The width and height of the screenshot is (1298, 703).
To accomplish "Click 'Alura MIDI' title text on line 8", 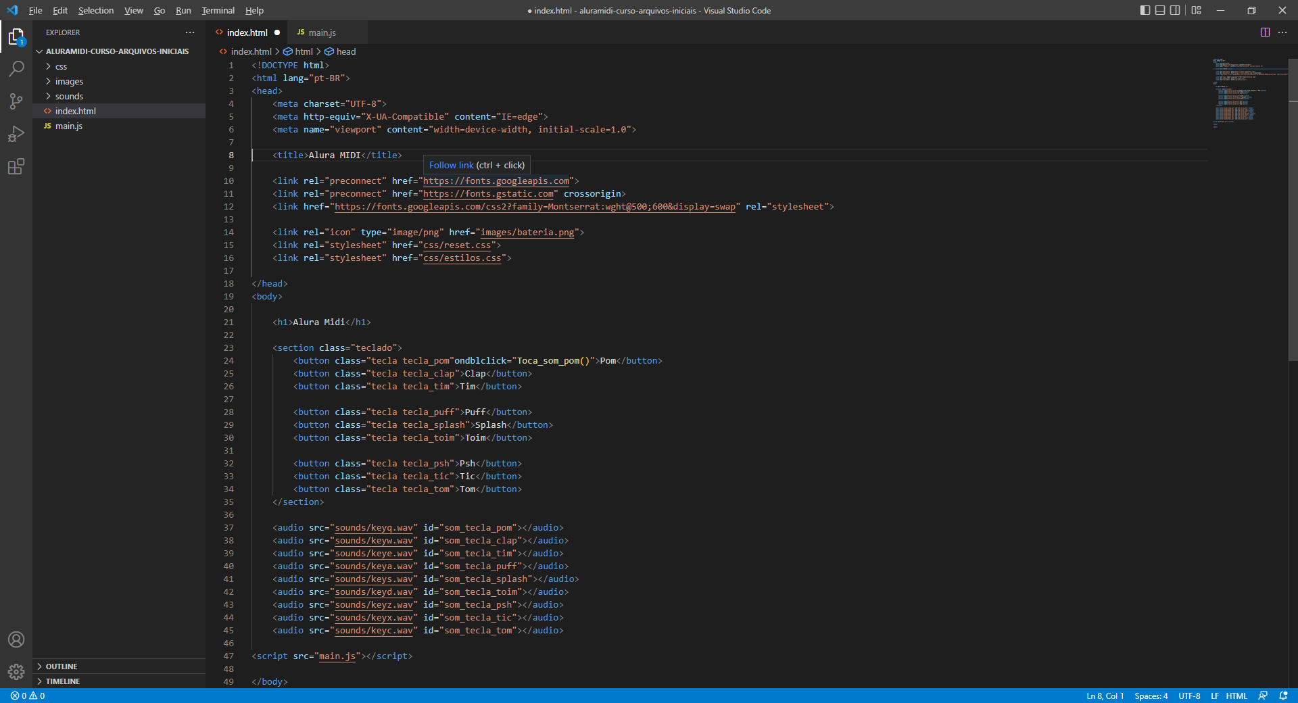I will pyautogui.click(x=335, y=155).
